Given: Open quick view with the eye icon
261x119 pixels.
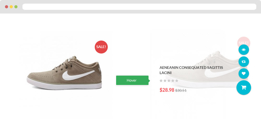Looking at the screenshot, I should [244, 50].
